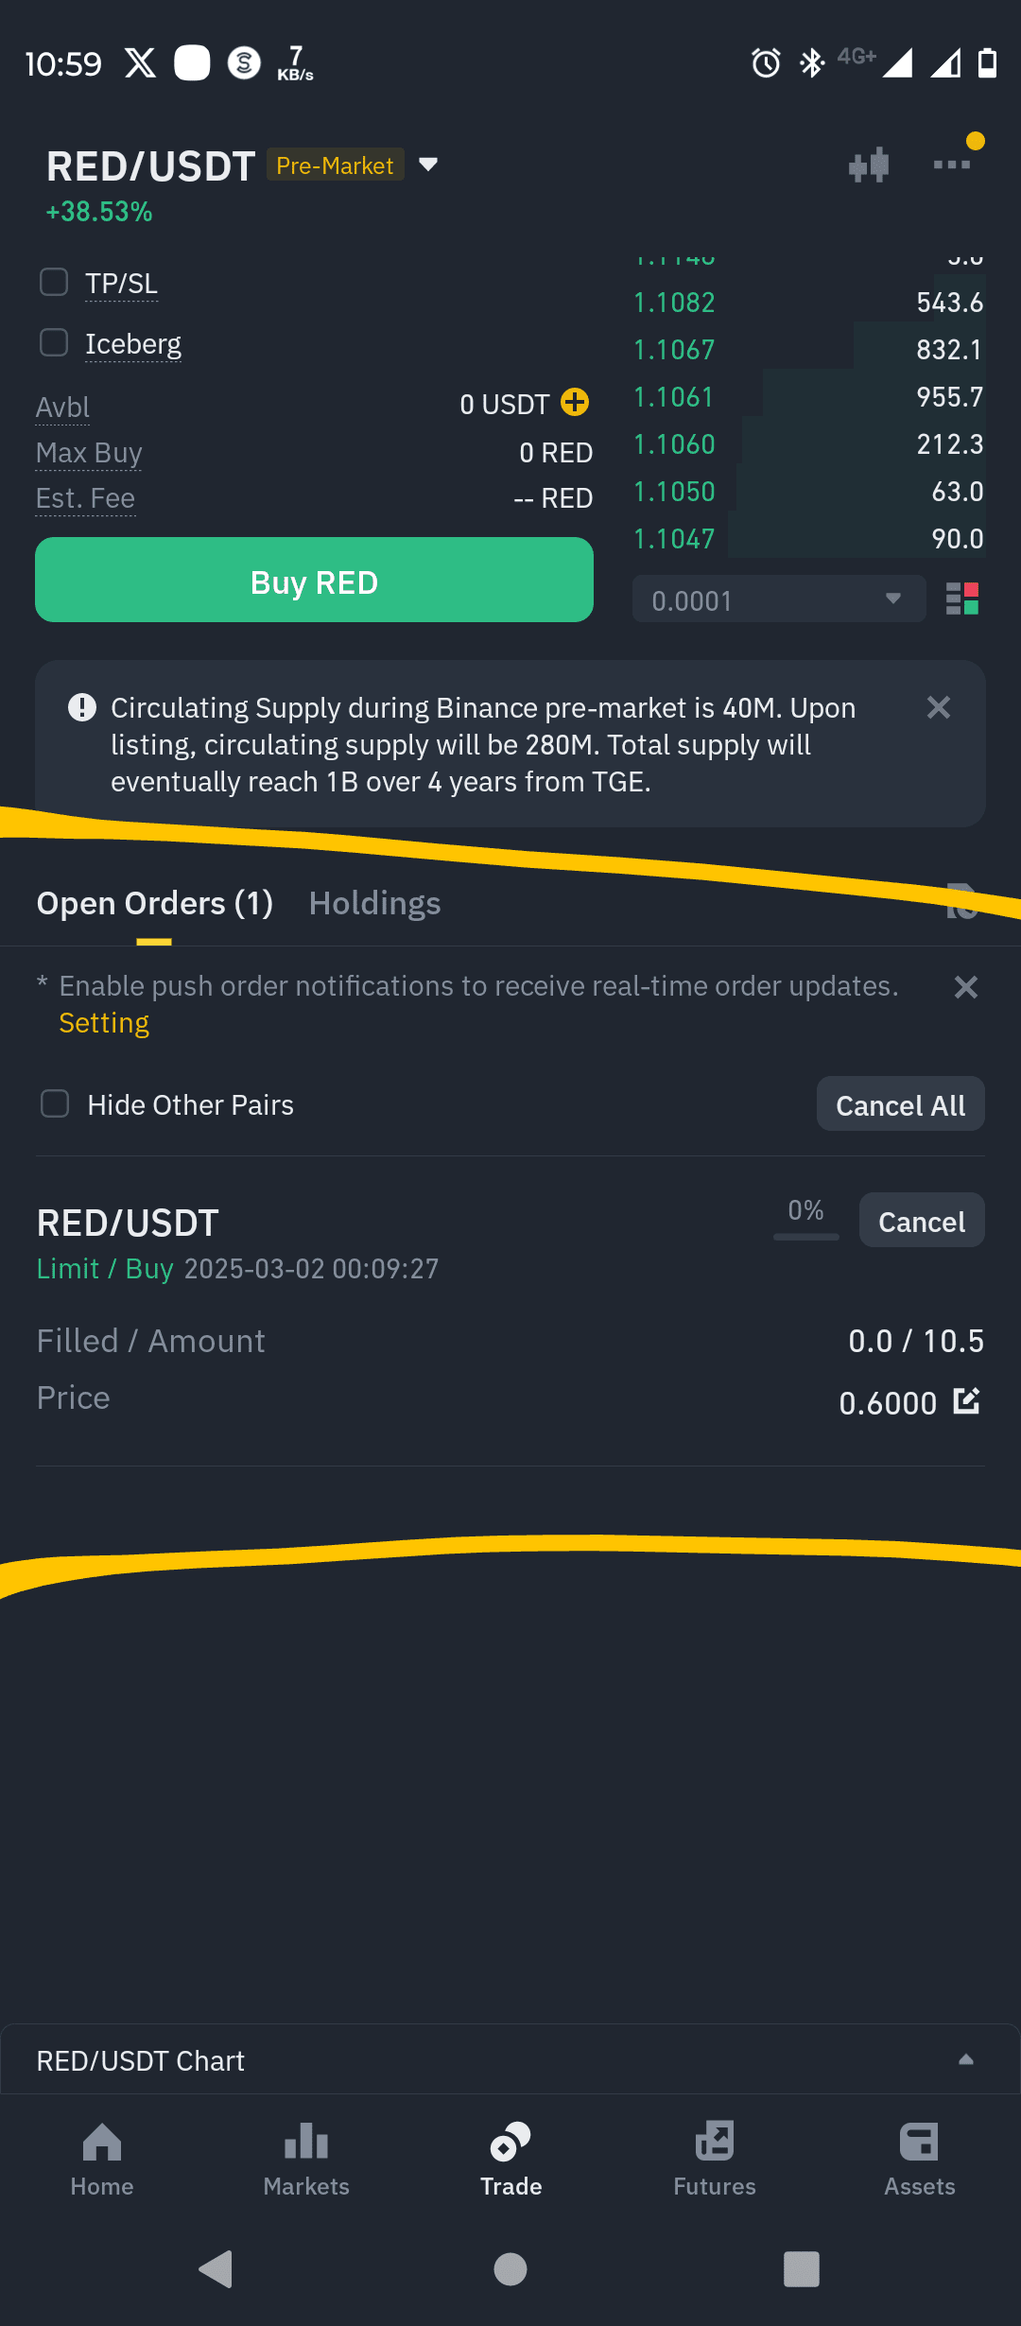Check Hide Other Pairs option

[x=55, y=1103]
